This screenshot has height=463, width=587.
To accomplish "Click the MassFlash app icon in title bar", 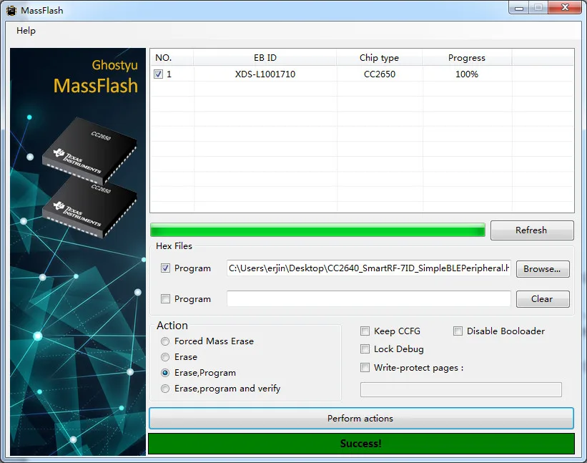I will (x=11, y=11).
